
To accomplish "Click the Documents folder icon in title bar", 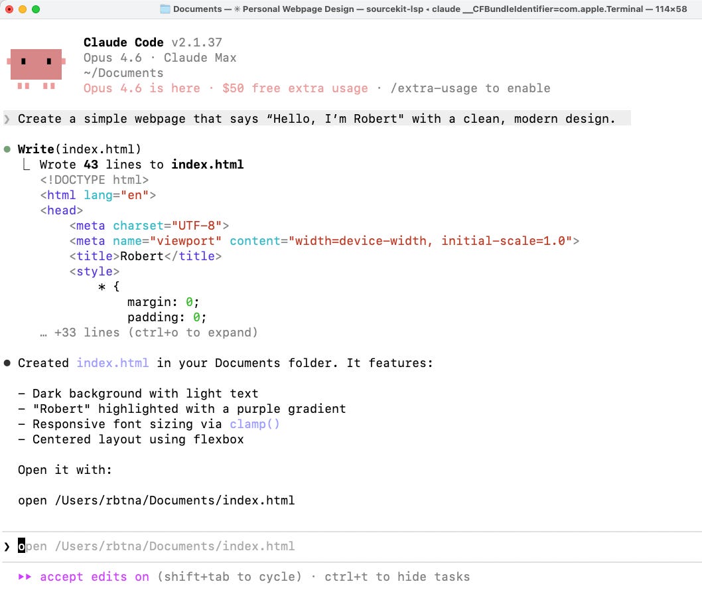I will 165,9.
